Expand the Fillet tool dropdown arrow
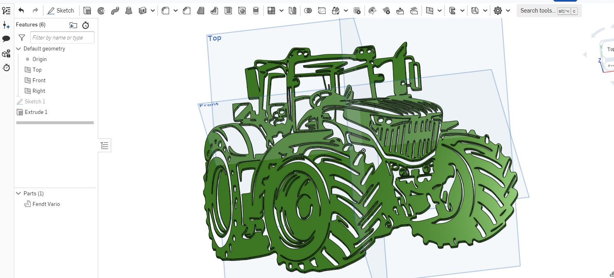The image size is (614, 278). [175, 11]
